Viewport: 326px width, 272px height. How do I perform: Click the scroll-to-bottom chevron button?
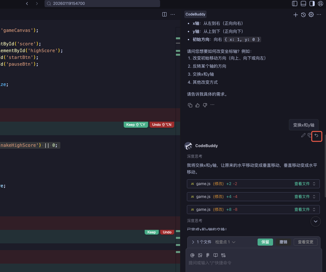click(315, 221)
